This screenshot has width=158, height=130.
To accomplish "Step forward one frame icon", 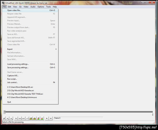I will point(24,118).
